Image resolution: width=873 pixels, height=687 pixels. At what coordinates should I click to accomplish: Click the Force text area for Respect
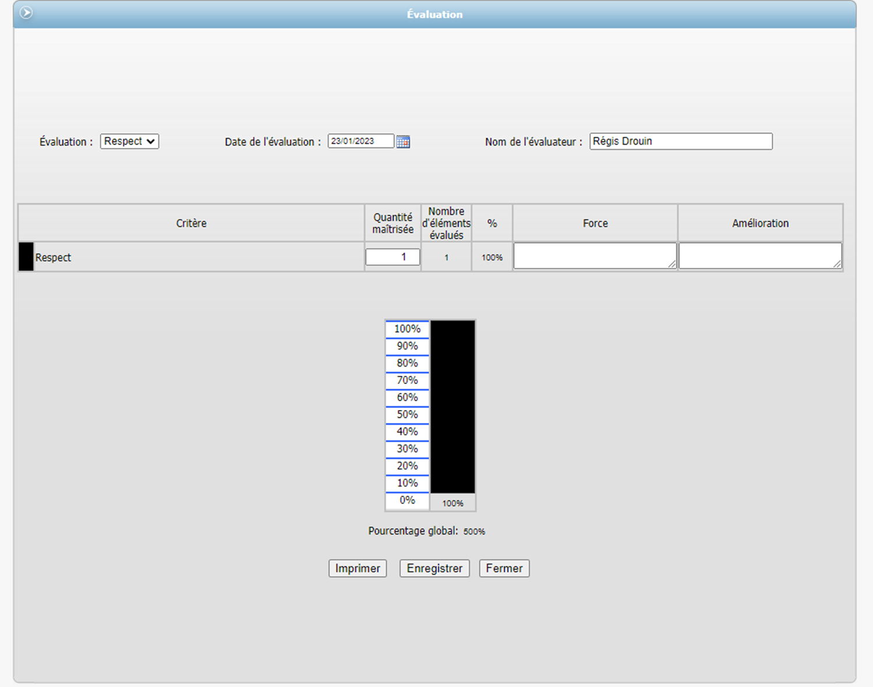tap(595, 256)
